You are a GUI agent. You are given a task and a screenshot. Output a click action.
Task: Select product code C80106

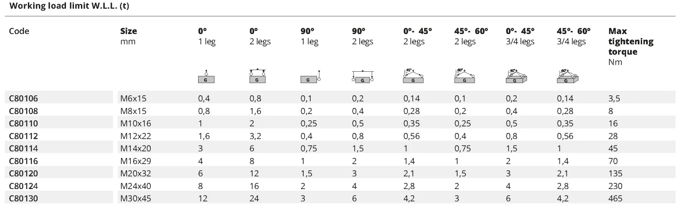pyautogui.click(x=23, y=99)
